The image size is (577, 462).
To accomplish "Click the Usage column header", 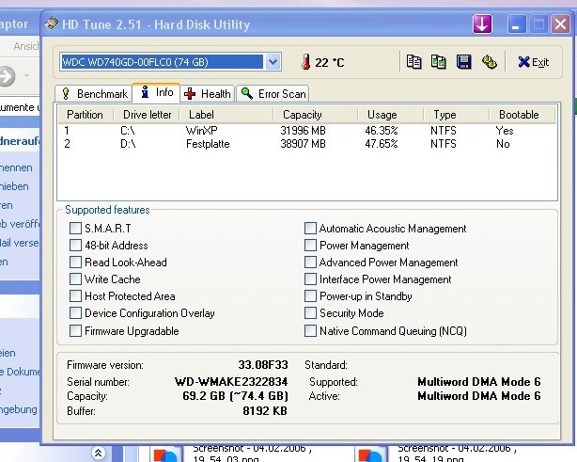I will click(390, 115).
